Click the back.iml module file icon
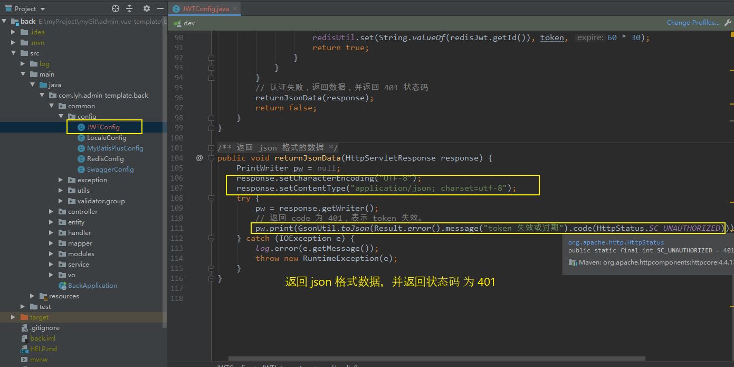The height and width of the screenshot is (367, 734). 24,338
